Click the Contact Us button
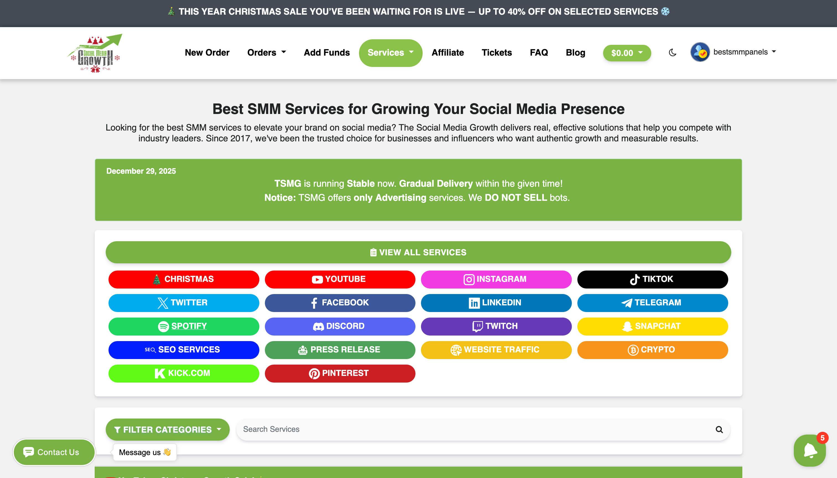 coord(54,452)
